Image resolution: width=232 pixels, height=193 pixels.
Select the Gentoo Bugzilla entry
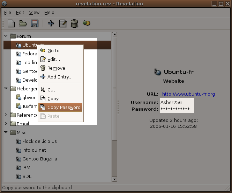[x=39, y=159]
